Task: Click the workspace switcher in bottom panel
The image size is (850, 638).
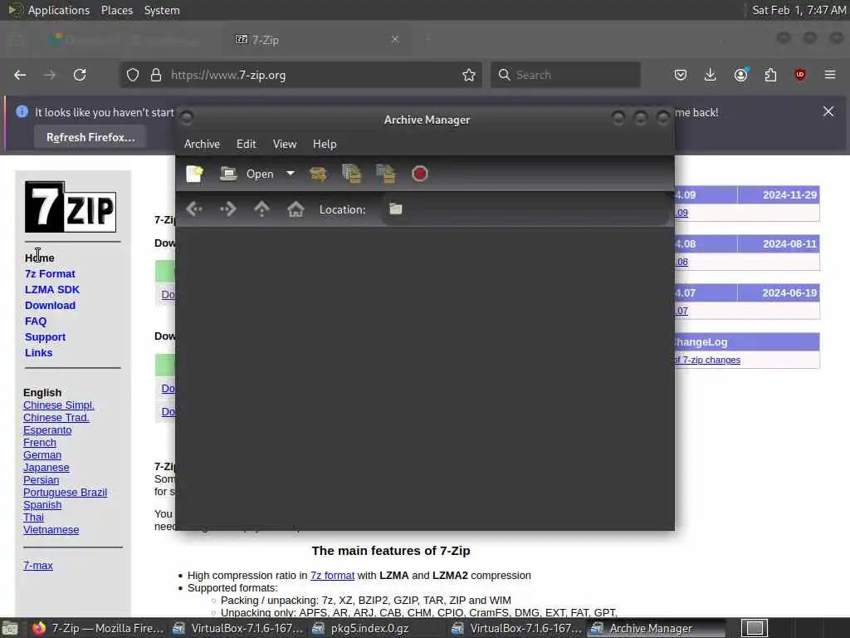Action: coord(755,628)
